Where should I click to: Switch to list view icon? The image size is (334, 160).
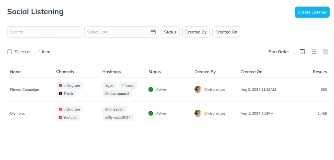314,52
